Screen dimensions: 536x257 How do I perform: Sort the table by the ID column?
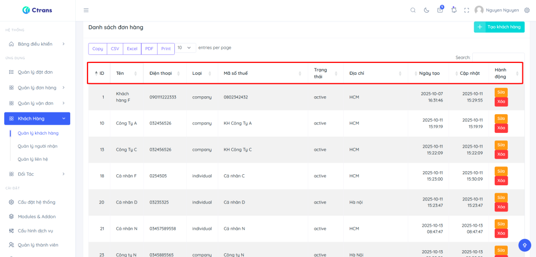(x=99, y=73)
